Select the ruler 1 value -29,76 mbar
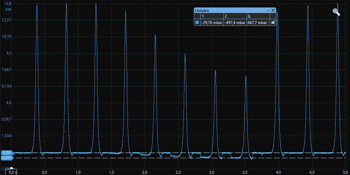This screenshot has width=350, height=175. (211, 22)
